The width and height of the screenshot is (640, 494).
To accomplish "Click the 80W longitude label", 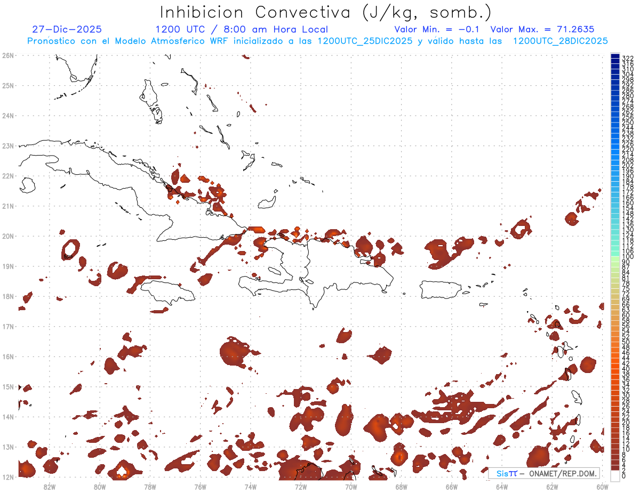I will [x=100, y=487].
